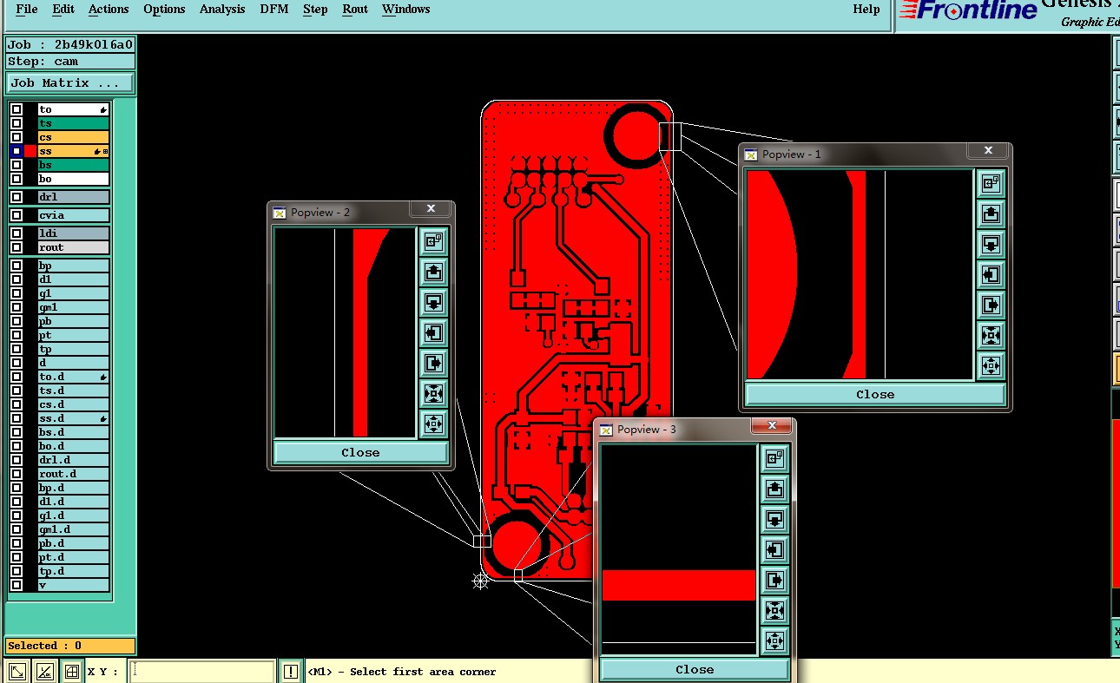Click the zoom in icon in Popview - 2
This screenshot has width=1120, height=683.
[433, 393]
